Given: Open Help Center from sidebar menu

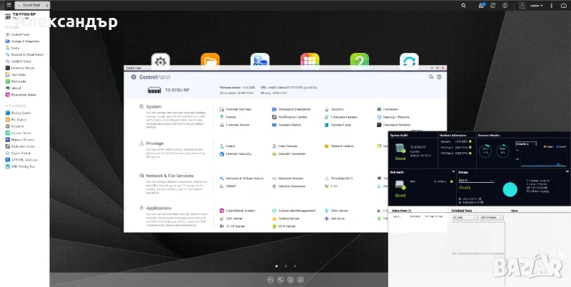Looking at the screenshot, I should 16,81.
